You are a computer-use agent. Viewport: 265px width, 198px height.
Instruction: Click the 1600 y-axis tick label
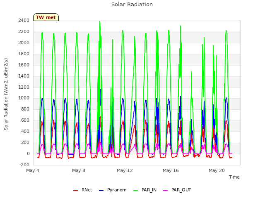point(24,65)
